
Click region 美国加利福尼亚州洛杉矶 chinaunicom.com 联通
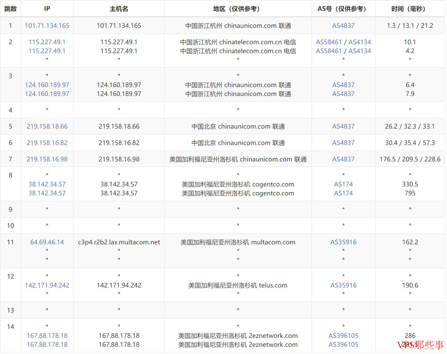238,159
